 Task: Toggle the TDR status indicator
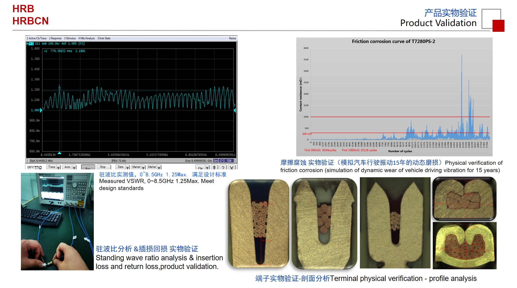[229, 161]
